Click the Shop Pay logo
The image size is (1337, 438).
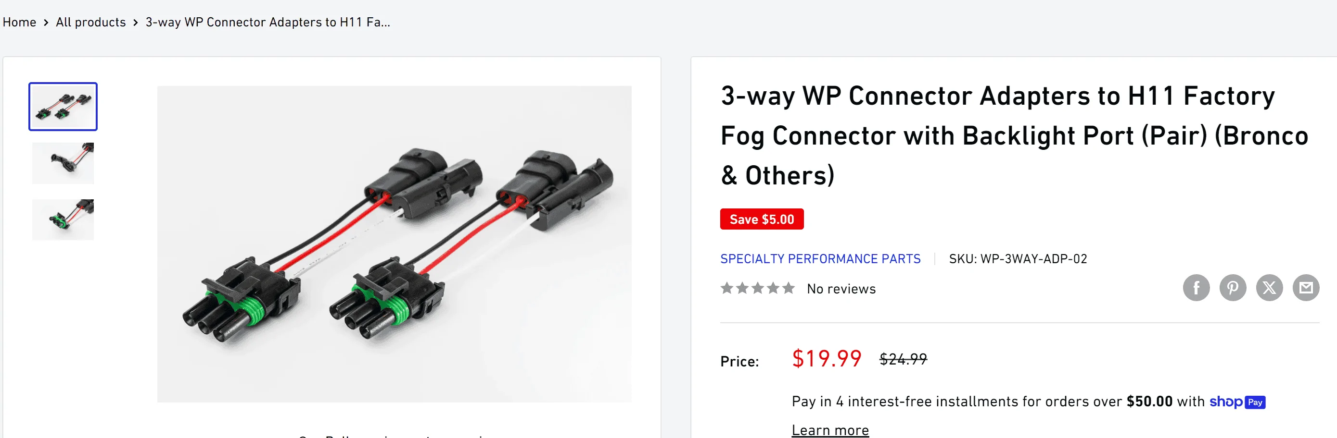pyautogui.click(x=1237, y=401)
